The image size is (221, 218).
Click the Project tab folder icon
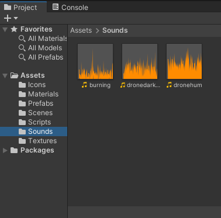pyautogui.click(x=8, y=7)
